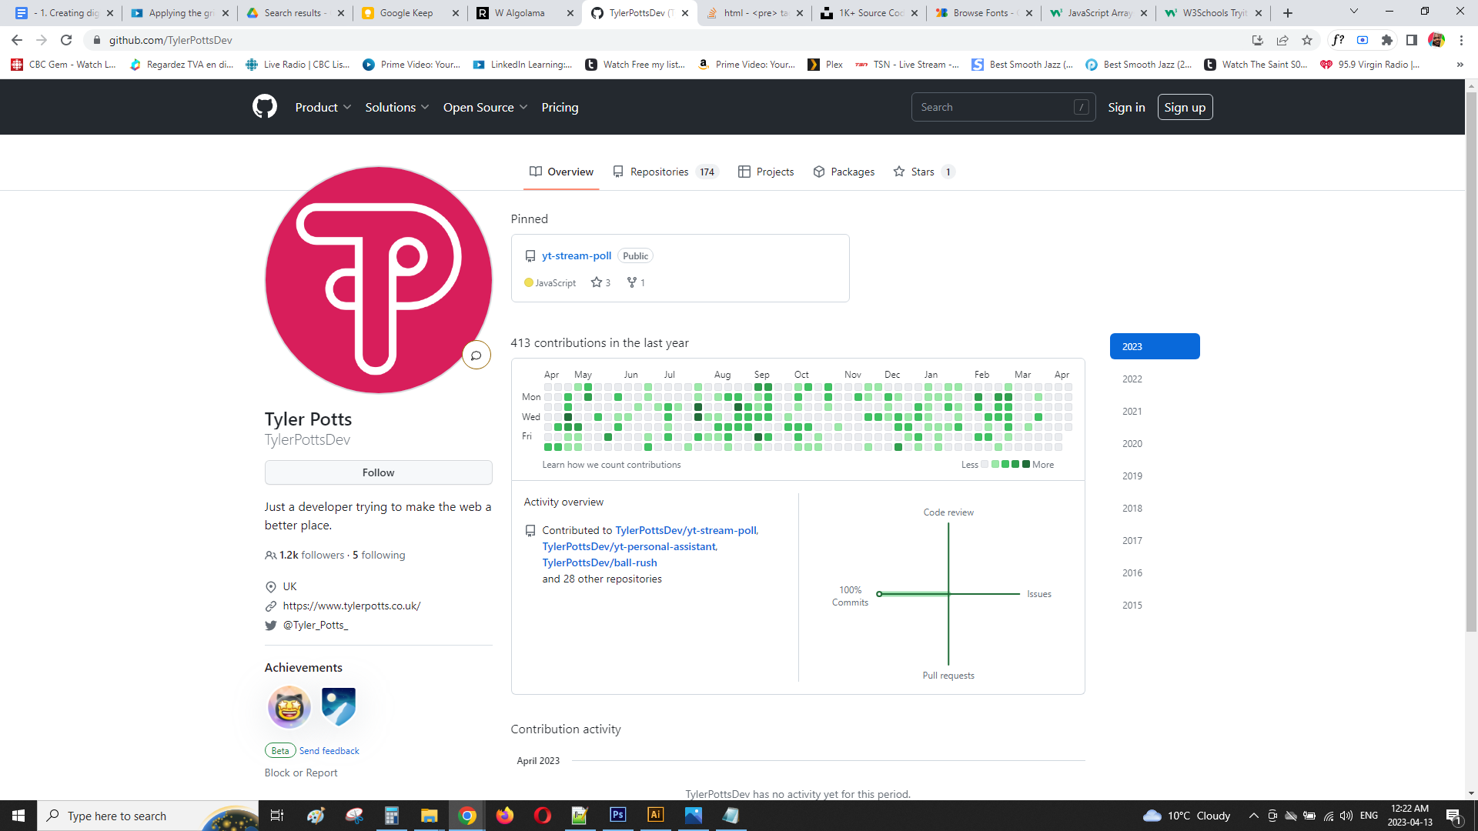Screen dimensions: 1478x831
Task: Click the GitHub search input field
Action: pyautogui.click(x=993, y=107)
